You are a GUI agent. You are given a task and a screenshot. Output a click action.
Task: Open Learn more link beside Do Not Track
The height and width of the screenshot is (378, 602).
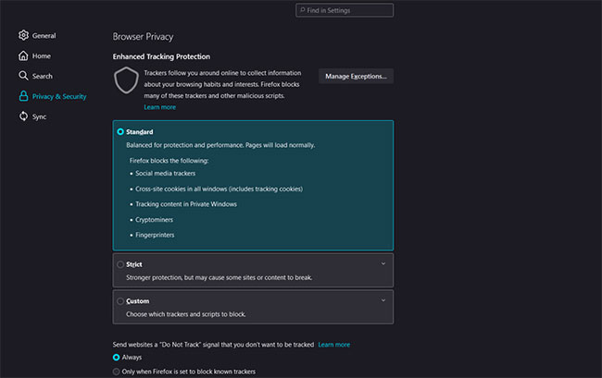pyautogui.click(x=334, y=345)
